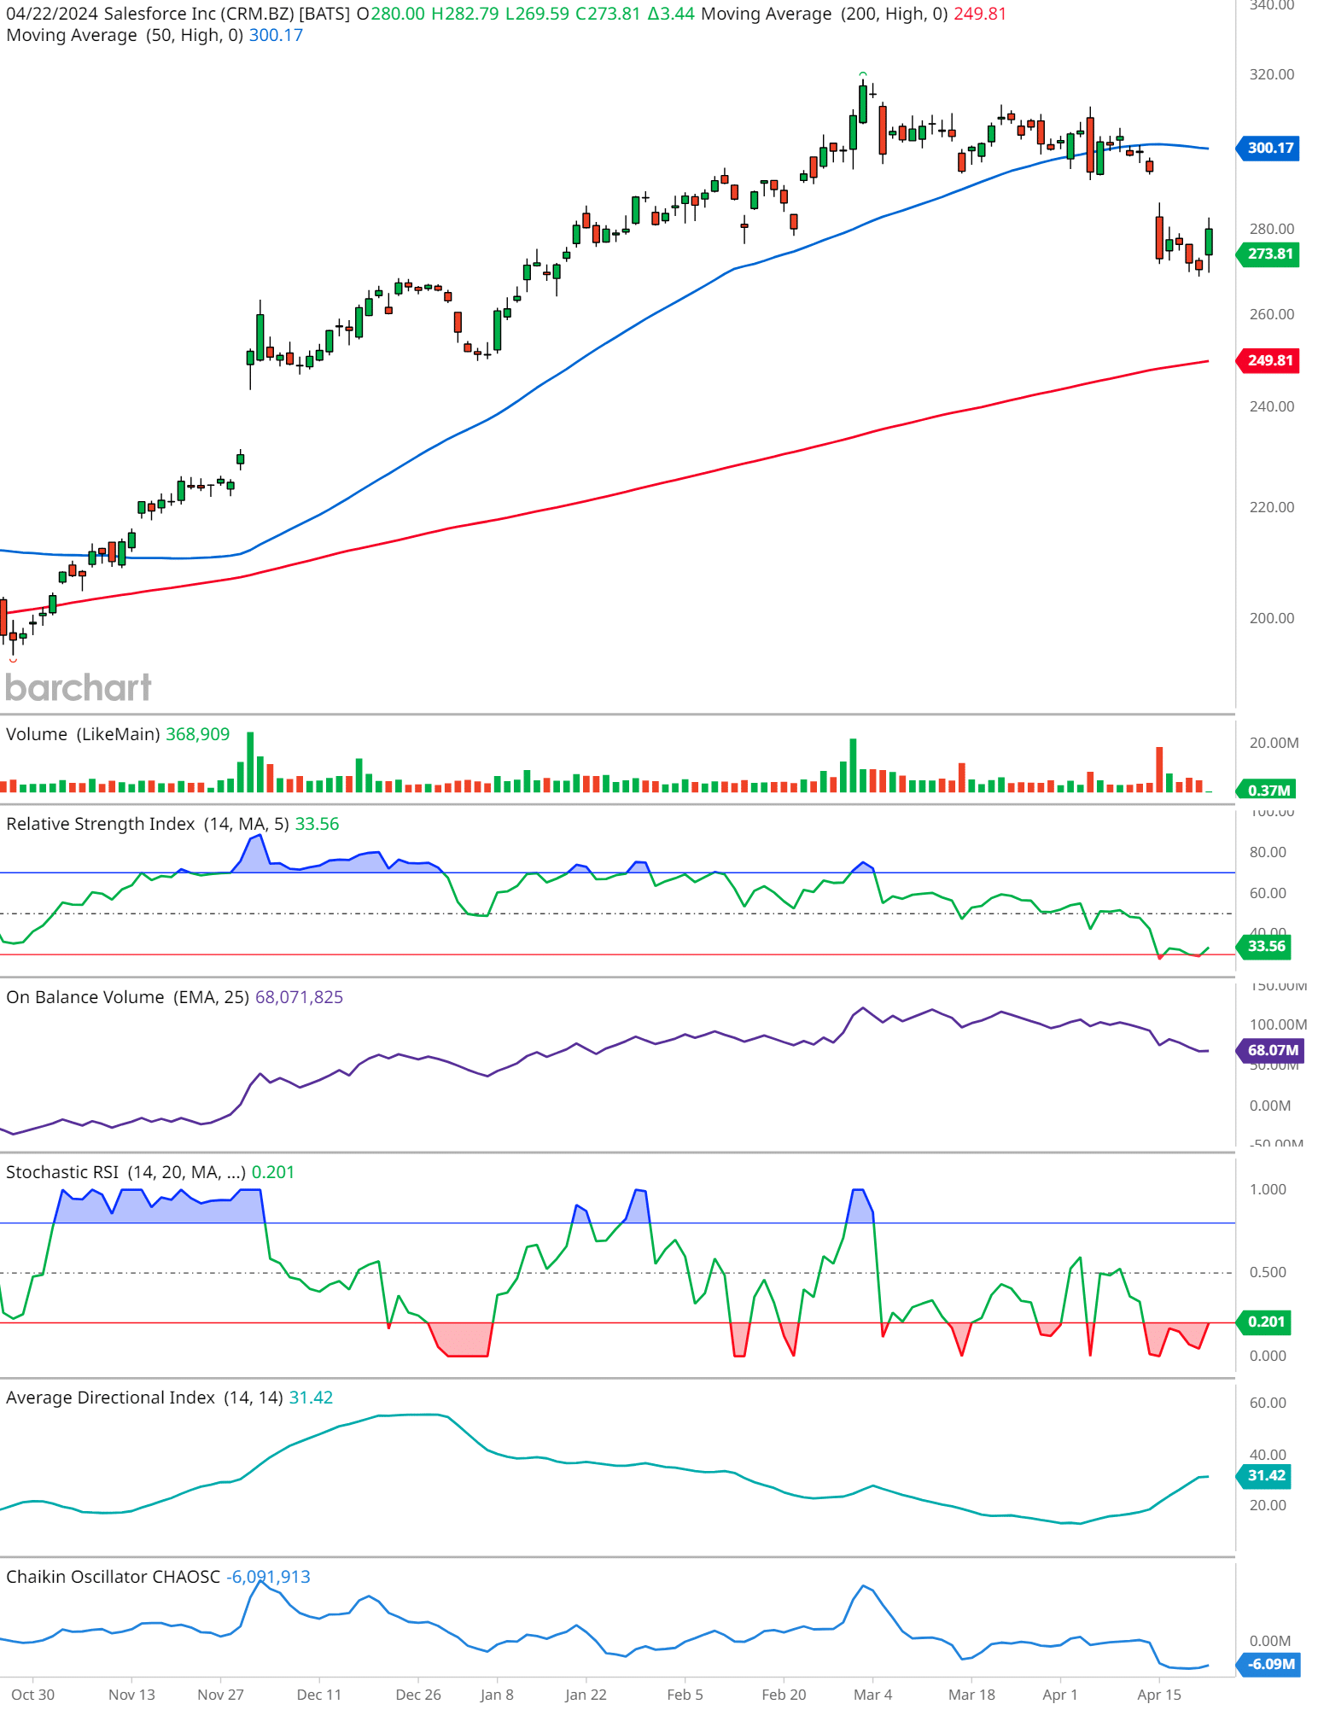
Task: Click the Nov 27 date axis label
Action: pyautogui.click(x=220, y=1695)
